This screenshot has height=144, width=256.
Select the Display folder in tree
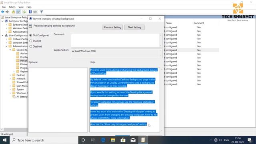pos(24,57)
